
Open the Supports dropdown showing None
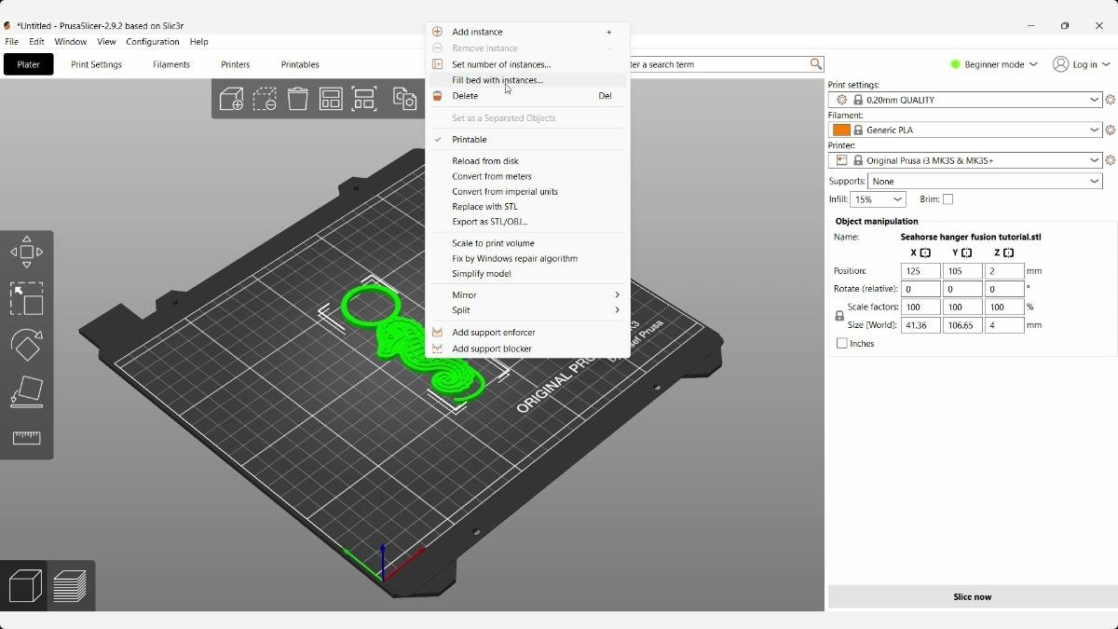986,181
